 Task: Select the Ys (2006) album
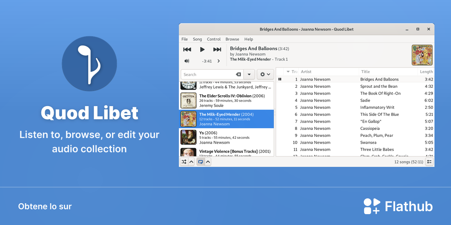(x=227, y=137)
